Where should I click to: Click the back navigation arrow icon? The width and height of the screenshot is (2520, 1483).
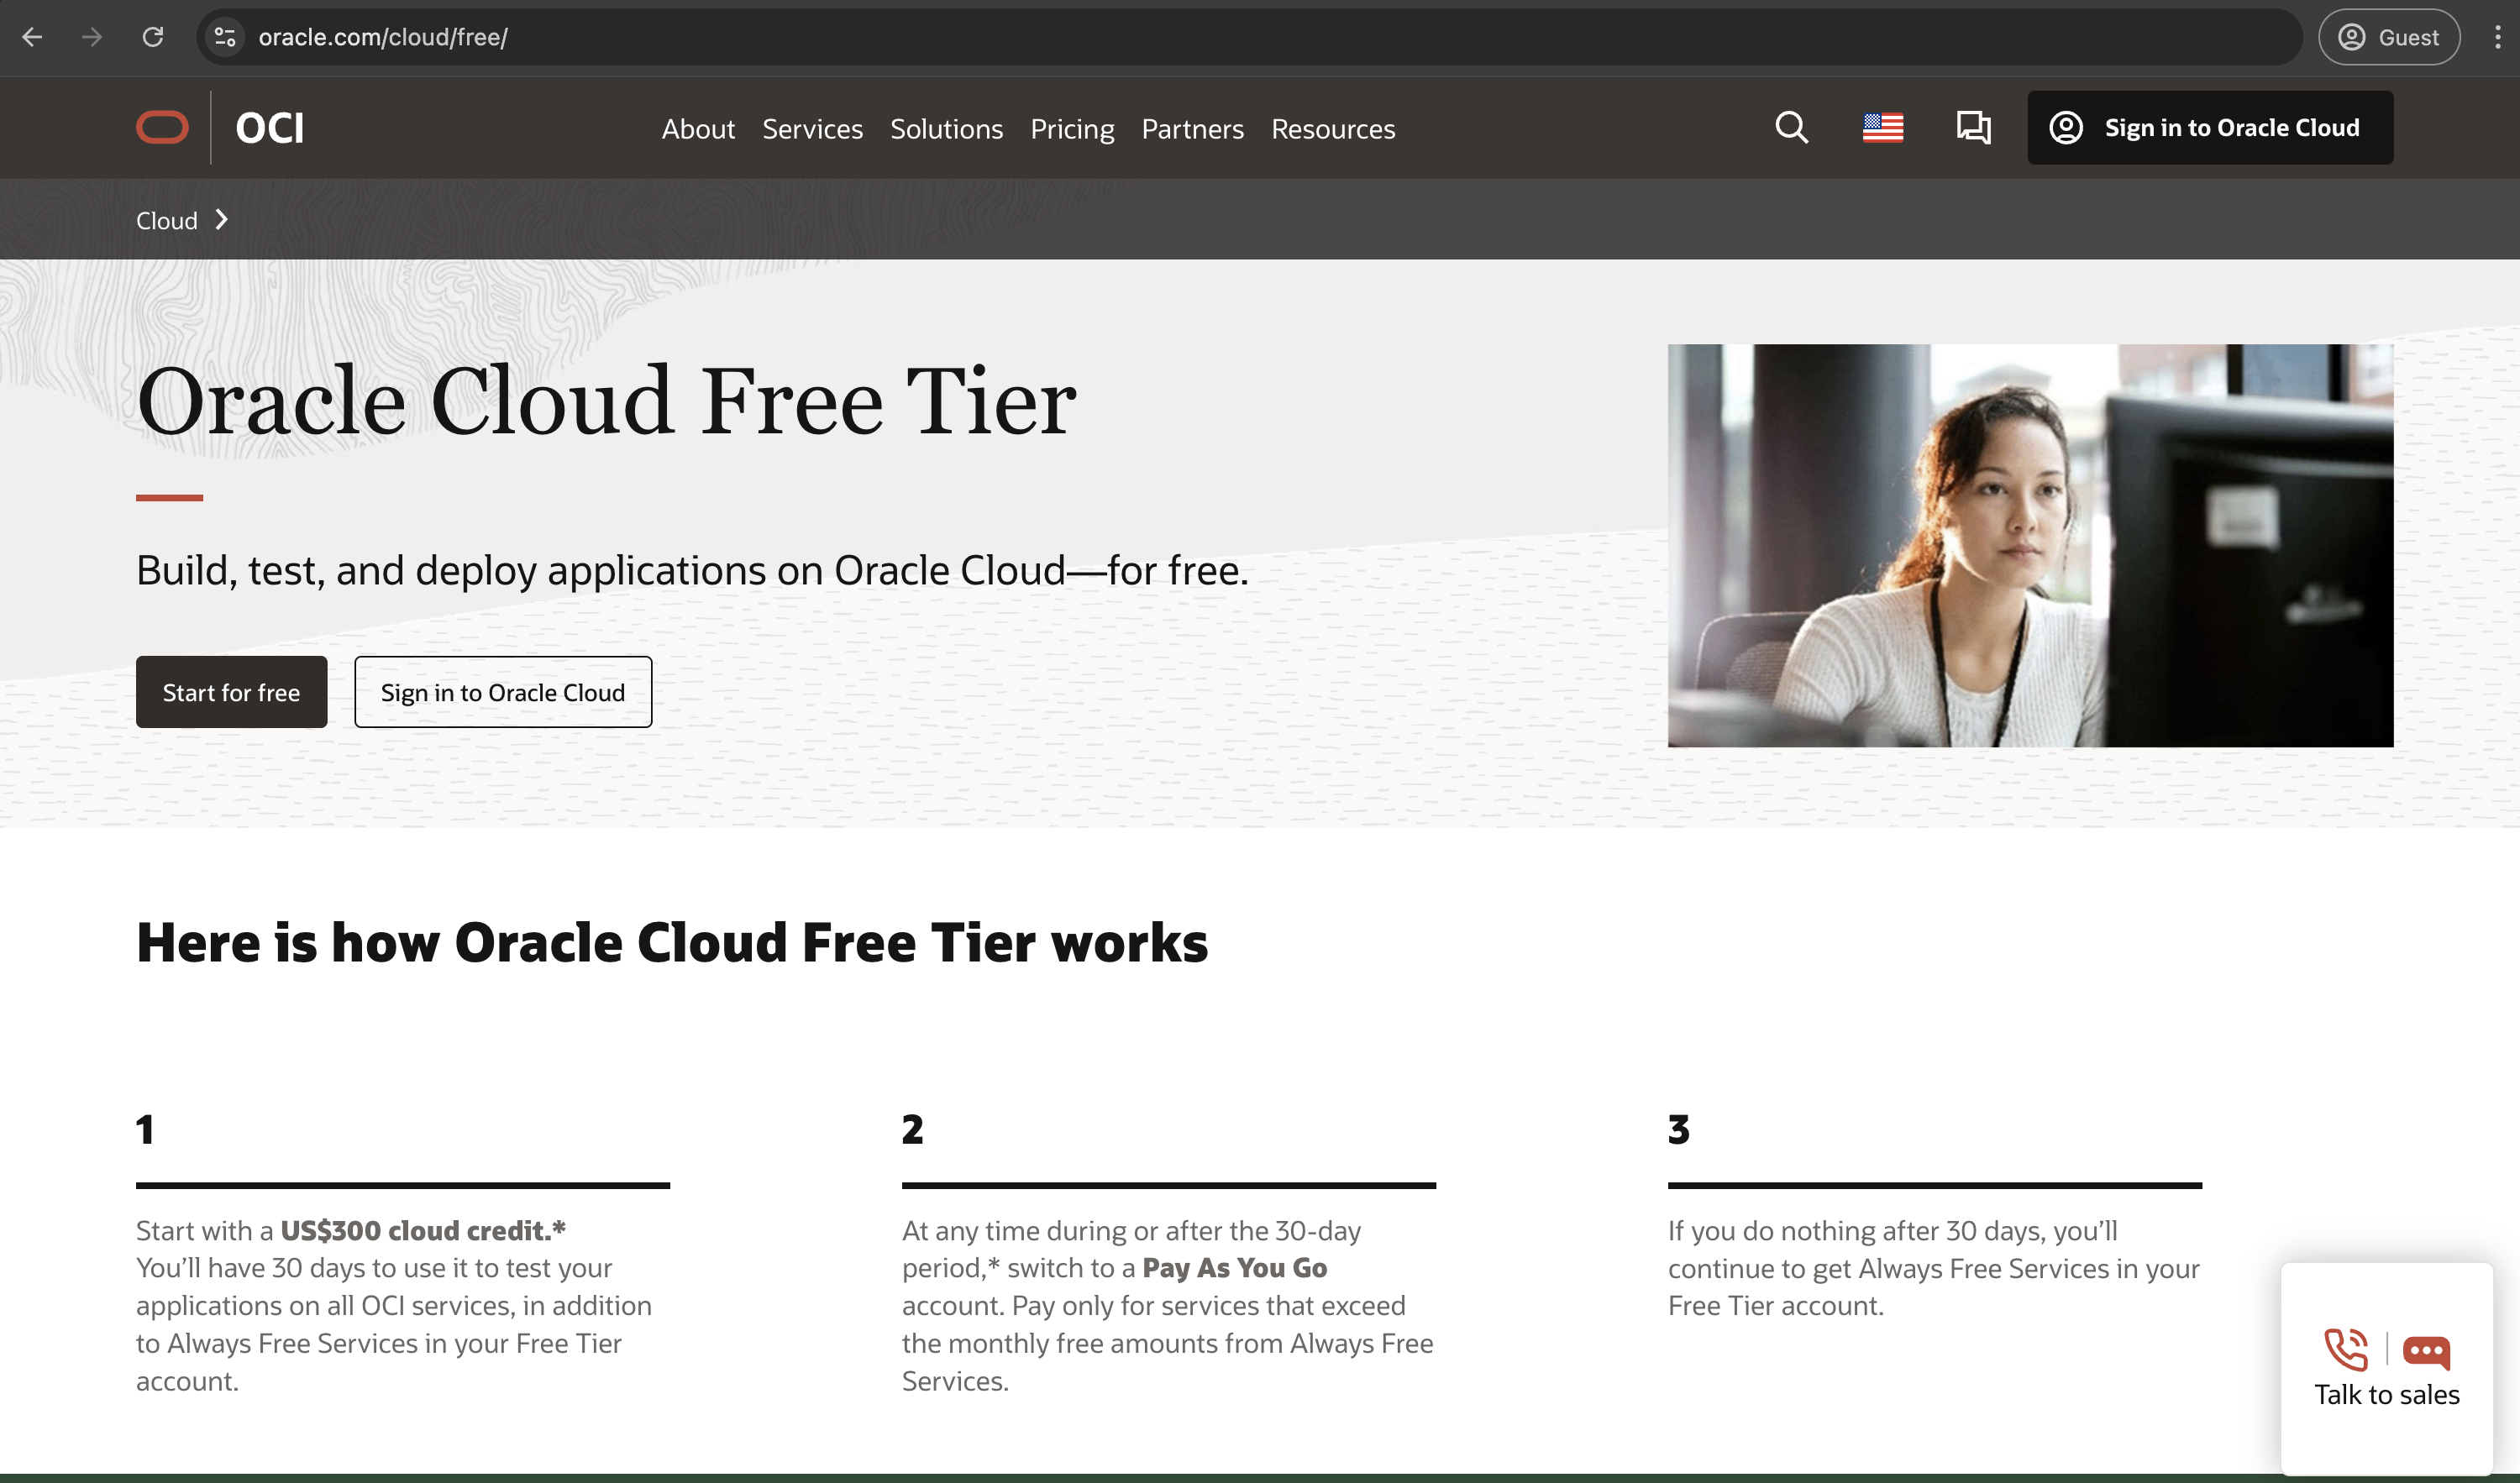coord(32,37)
